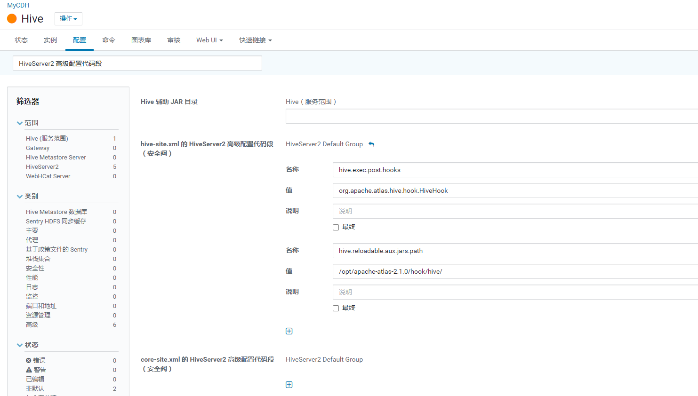Filter by WebHCat Server scope
Viewport: 698px width, 396px height.
point(48,176)
